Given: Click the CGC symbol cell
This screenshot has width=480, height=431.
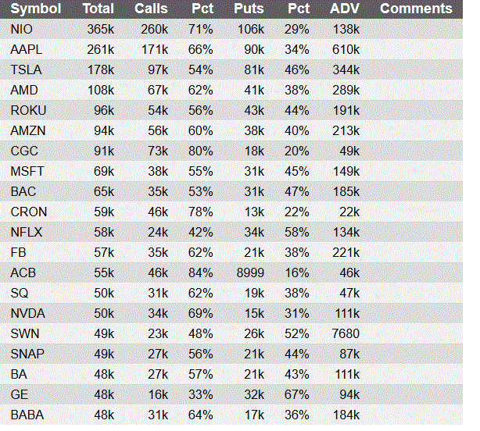Looking at the screenshot, I should click(24, 151).
